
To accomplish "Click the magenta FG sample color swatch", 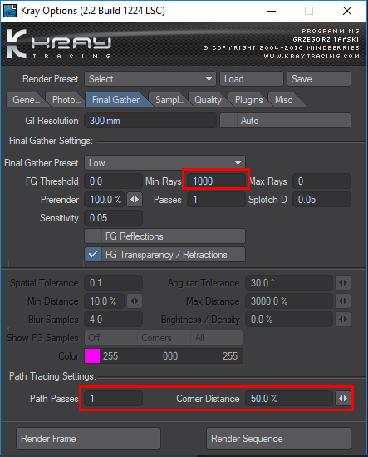I will pyautogui.click(x=92, y=356).
